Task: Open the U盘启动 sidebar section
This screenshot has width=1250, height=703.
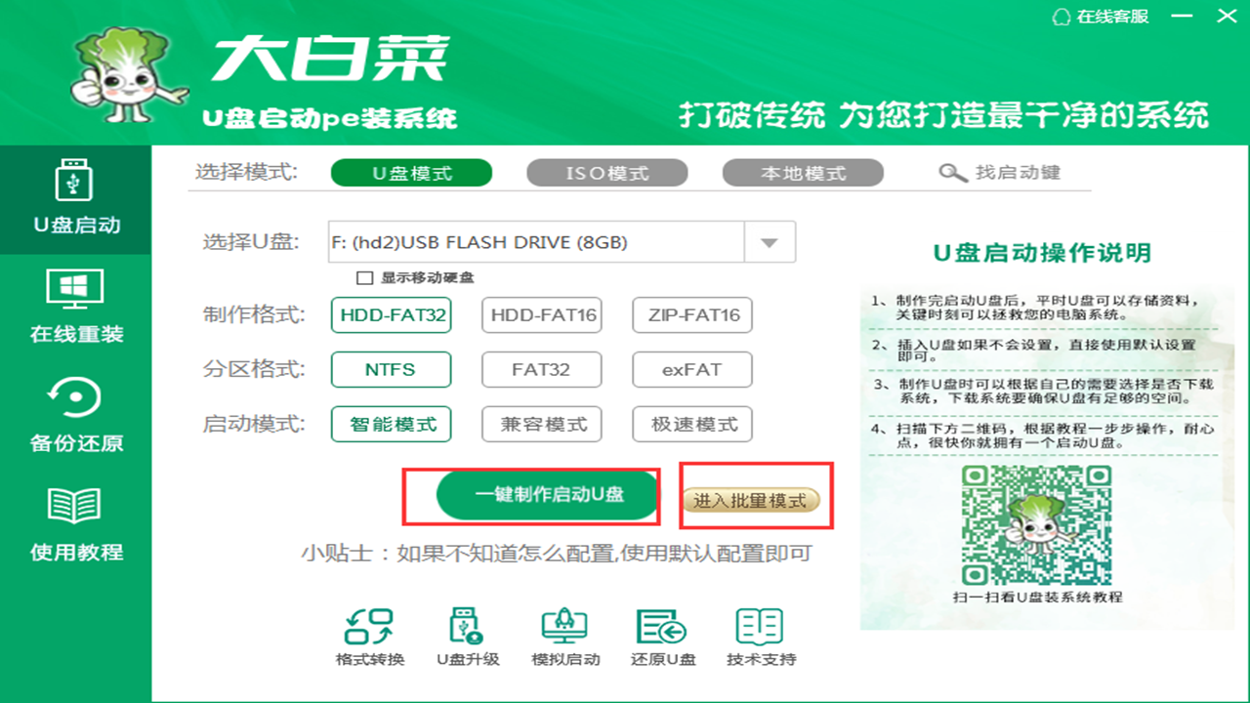Action: click(76, 199)
